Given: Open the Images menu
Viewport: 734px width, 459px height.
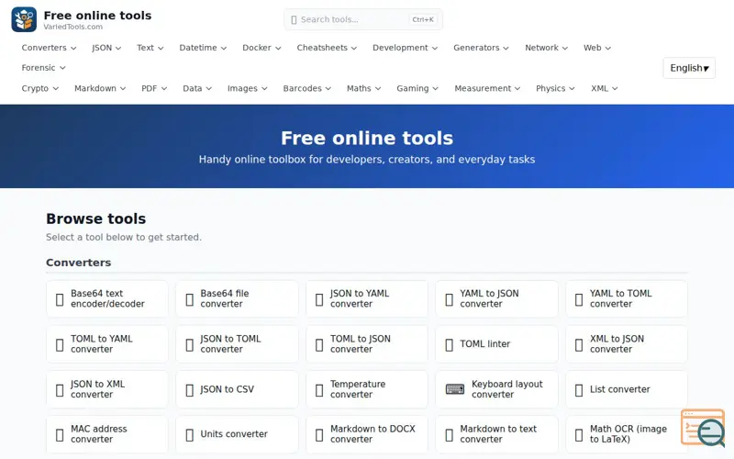Looking at the screenshot, I should pyautogui.click(x=247, y=88).
